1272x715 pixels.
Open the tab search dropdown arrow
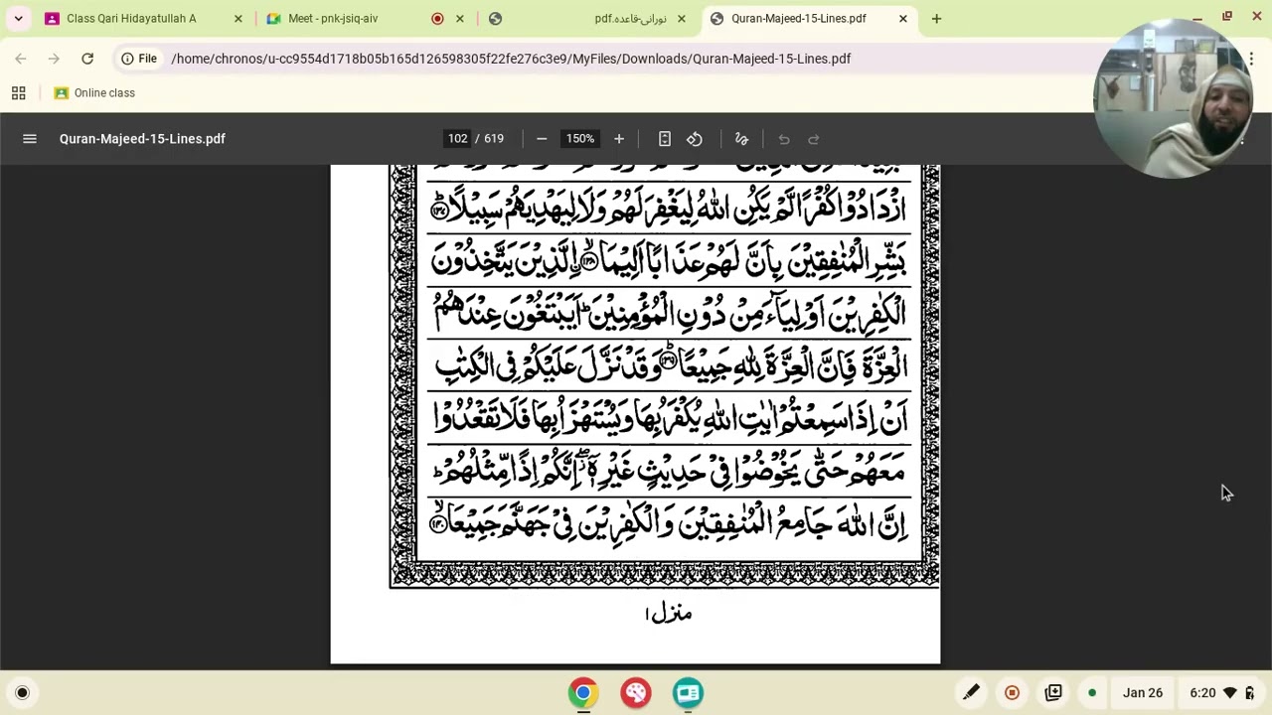(x=18, y=18)
